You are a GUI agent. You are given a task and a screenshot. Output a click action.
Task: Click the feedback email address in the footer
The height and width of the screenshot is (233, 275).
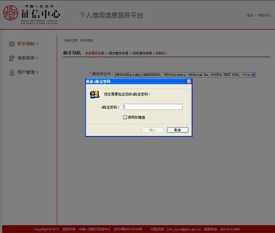pos(183,229)
